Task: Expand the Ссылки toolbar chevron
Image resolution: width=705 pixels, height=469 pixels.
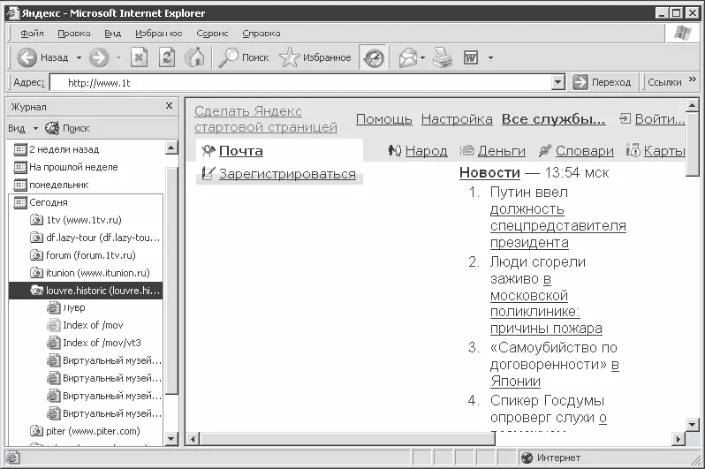Action: pos(693,79)
